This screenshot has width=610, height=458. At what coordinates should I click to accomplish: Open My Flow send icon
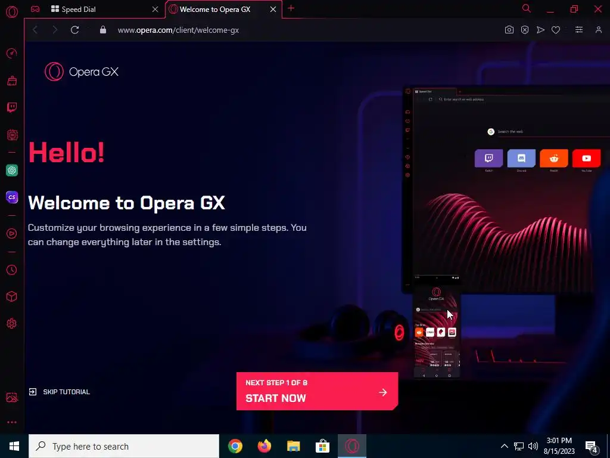[540, 30]
